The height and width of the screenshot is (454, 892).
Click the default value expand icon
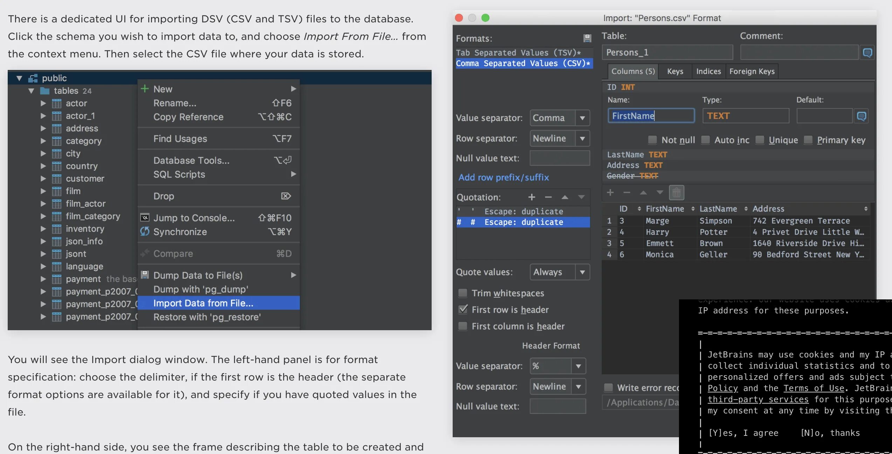click(861, 116)
